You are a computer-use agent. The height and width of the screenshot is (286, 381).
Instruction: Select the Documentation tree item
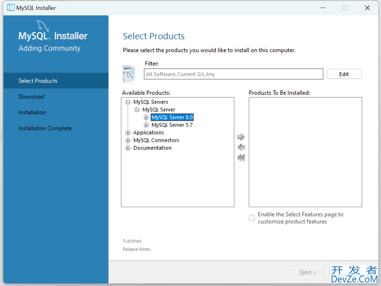(x=153, y=148)
